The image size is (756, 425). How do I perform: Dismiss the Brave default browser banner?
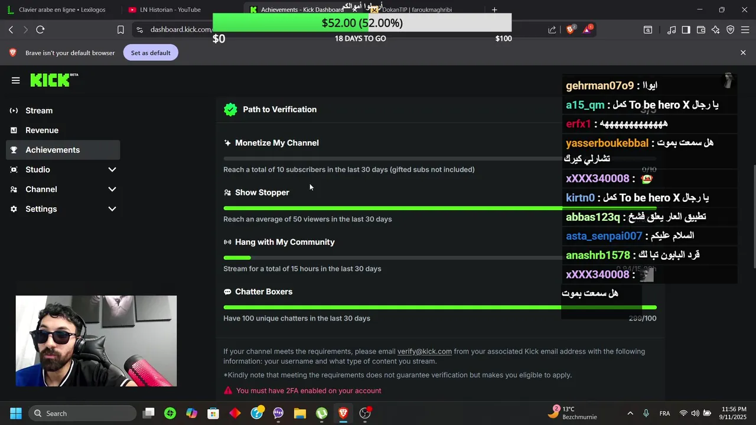pyautogui.click(x=743, y=53)
